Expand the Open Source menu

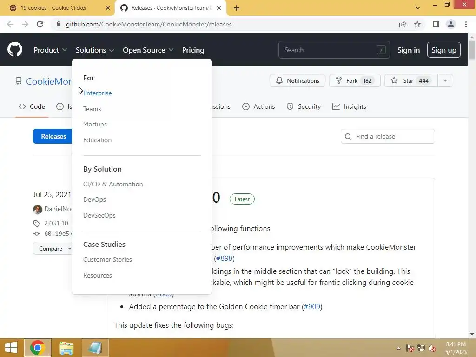pyautogui.click(x=148, y=50)
